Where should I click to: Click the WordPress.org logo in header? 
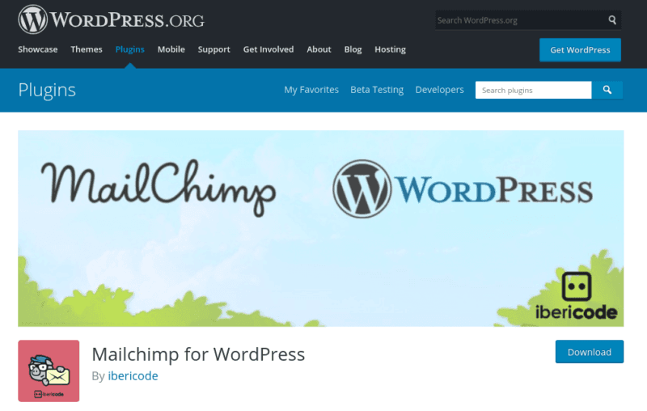coord(111,19)
